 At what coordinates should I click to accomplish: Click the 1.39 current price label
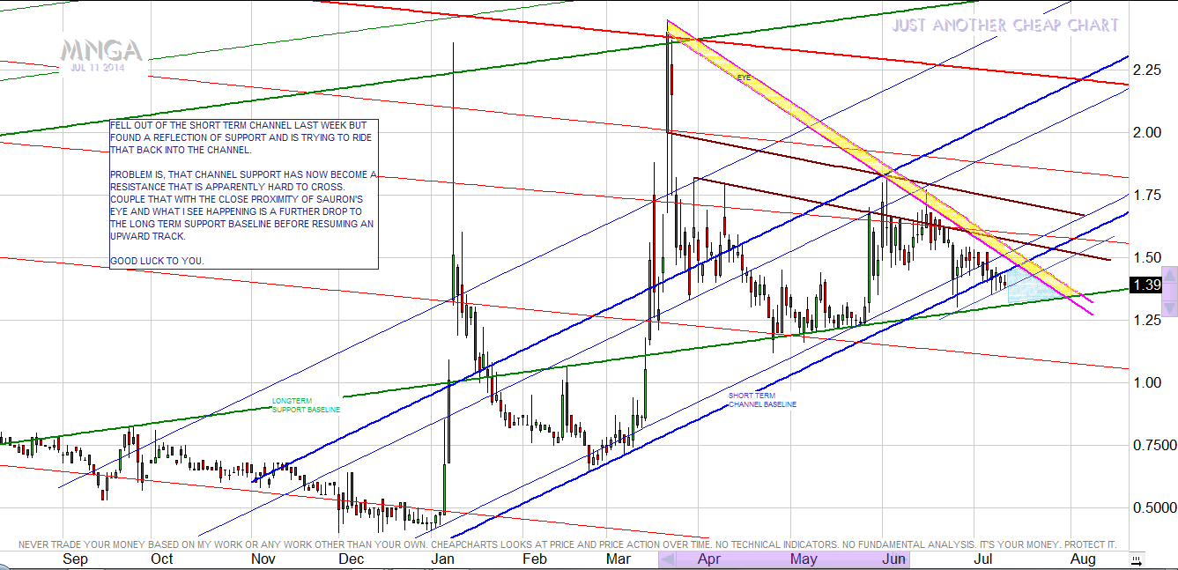[x=1145, y=285]
